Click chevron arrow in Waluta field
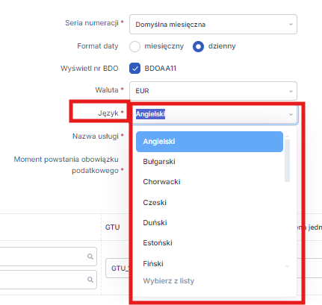 291,91
